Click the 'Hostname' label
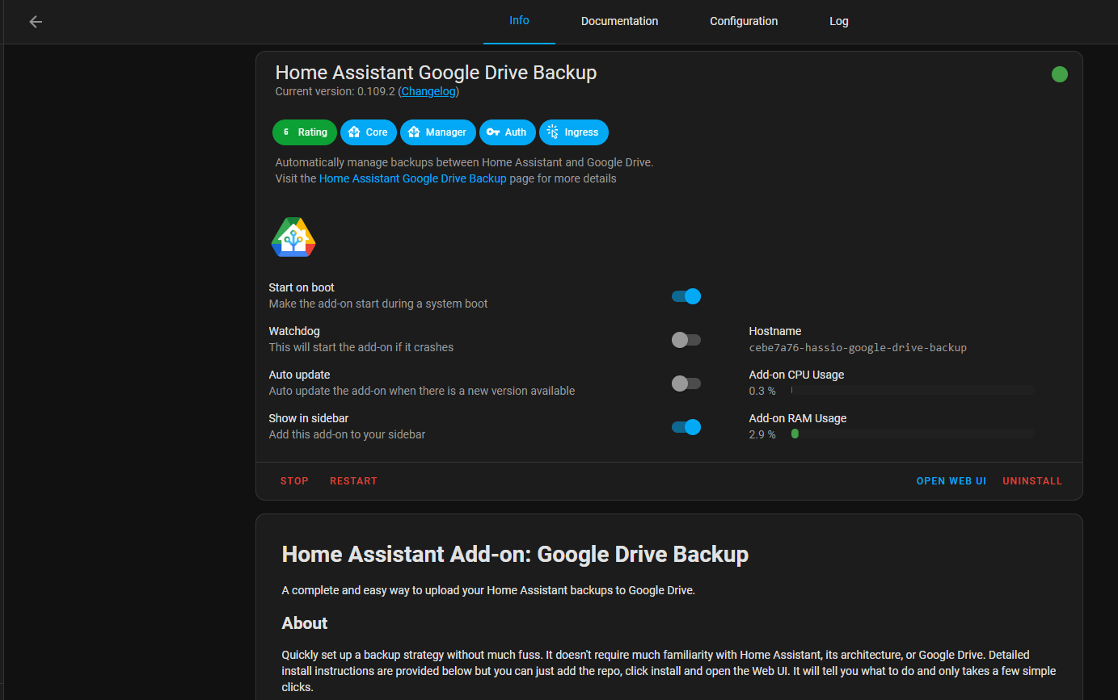The width and height of the screenshot is (1118, 700). [775, 331]
